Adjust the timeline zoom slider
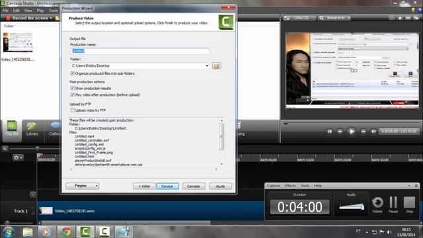 click(x=37, y=149)
